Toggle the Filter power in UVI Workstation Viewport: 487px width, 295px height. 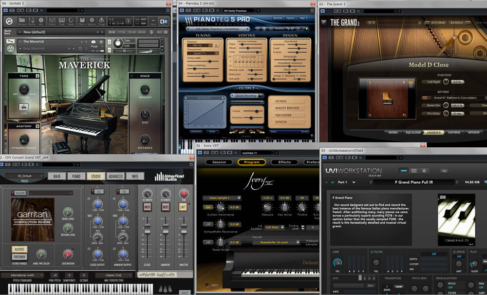pyautogui.click(x=372, y=252)
